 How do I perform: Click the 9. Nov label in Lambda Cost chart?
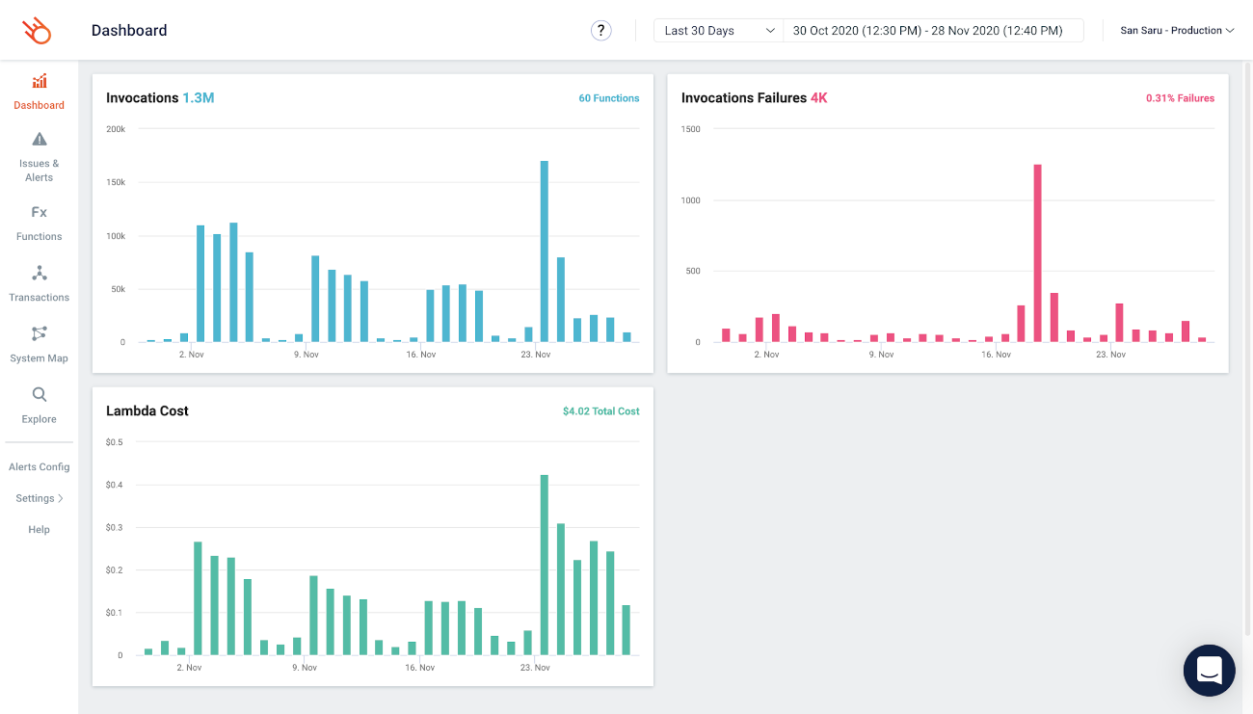[x=305, y=668]
